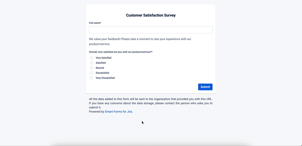Pick the Neutral radio button
The image size is (302, 146).
click(x=91, y=68)
